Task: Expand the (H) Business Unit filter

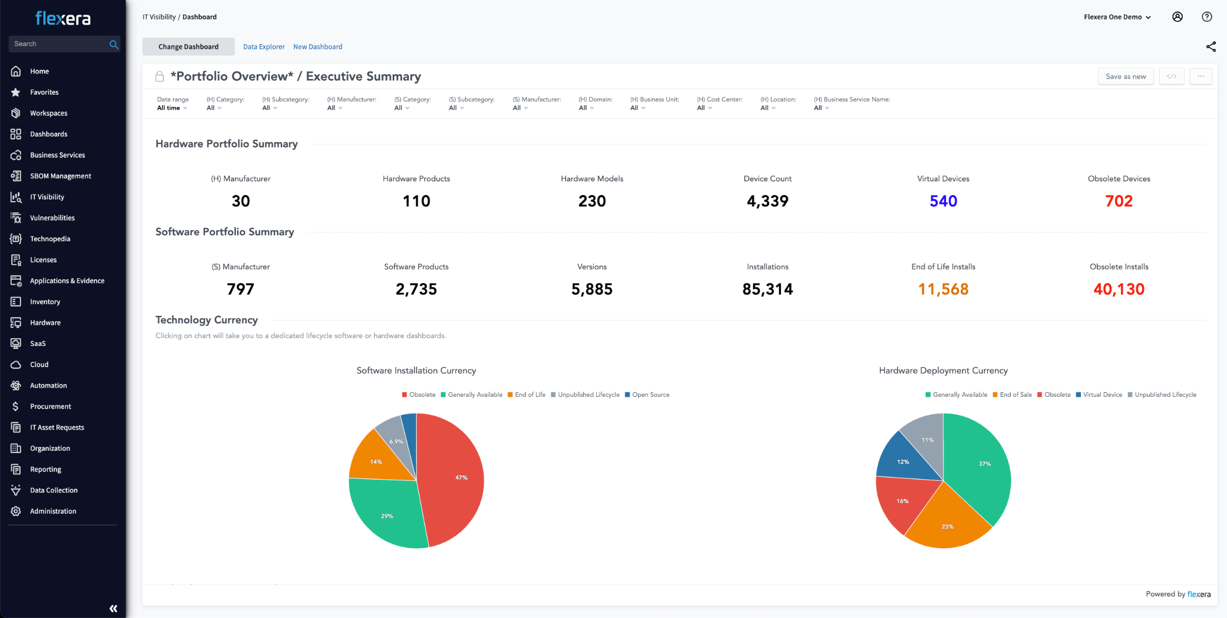Action: (637, 108)
